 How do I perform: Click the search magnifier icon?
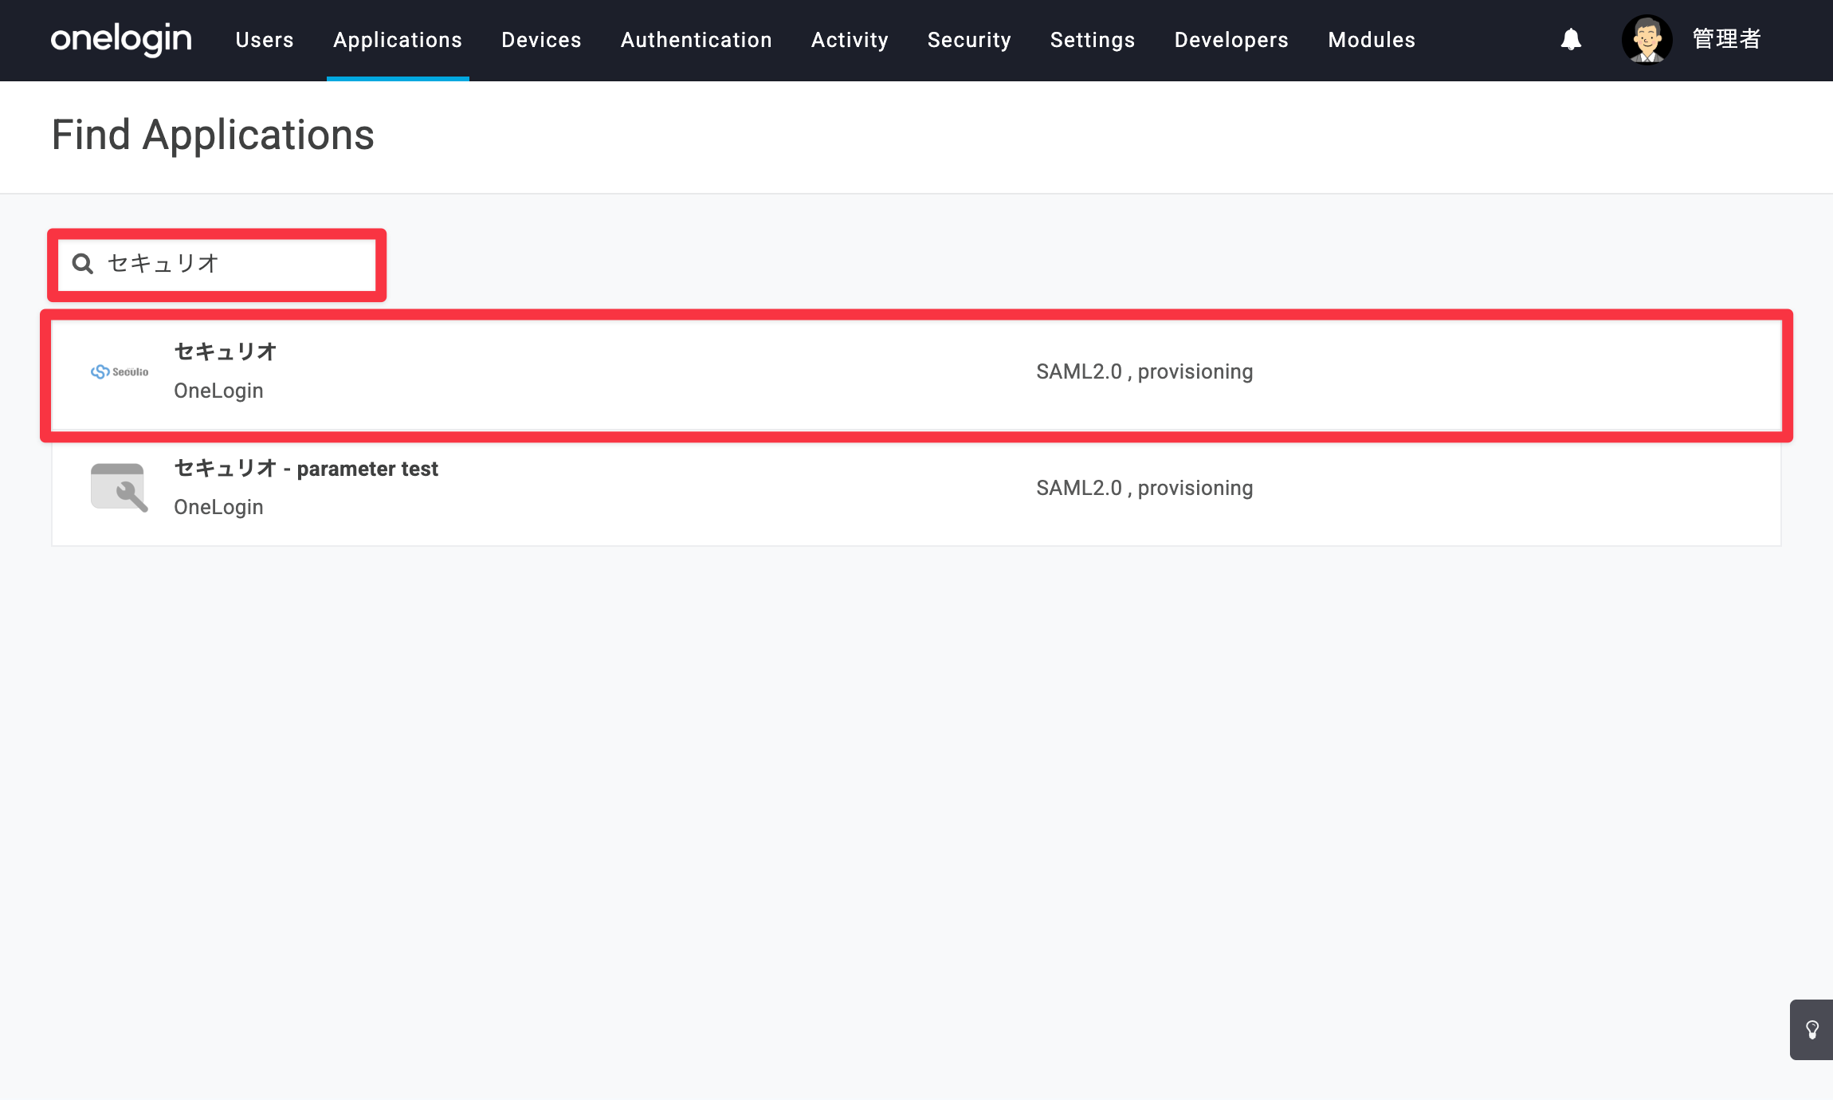coord(83,264)
